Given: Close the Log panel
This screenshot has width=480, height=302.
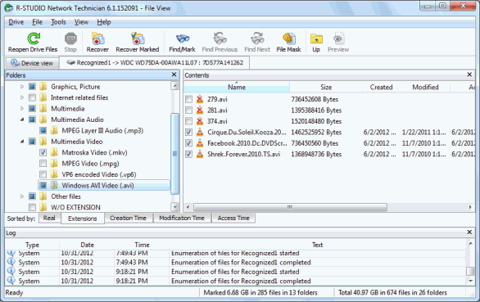Looking at the screenshot, I should click(469, 232).
